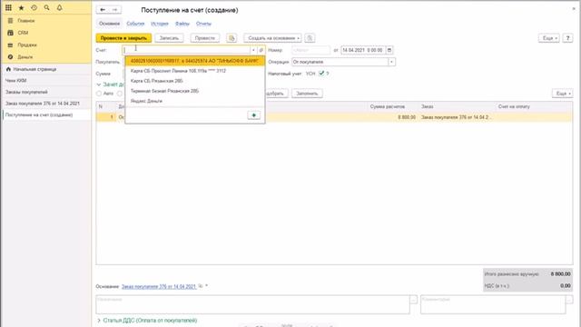The image size is (581, 327).
Task: Select the 8 800,00 amount cell
Action: coord(407,117)
